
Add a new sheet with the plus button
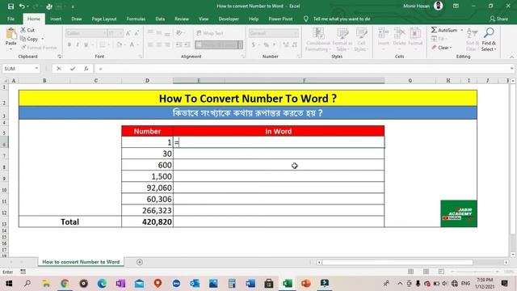click(x=140, y=262)
